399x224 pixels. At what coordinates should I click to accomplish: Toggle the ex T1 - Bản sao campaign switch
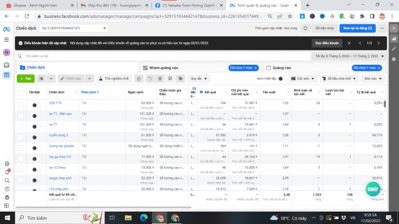(36, 116)
